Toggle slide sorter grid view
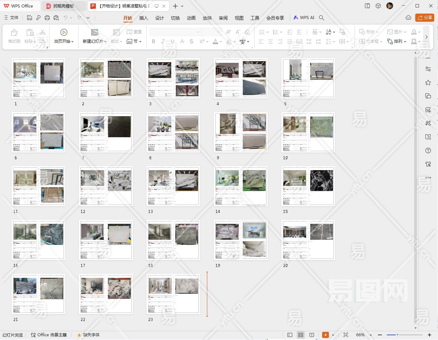The image size is (438, 340). click(301, 335)
